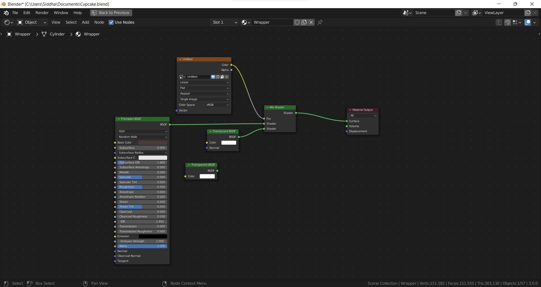
Task: Collapse the Principled BSDF node
Action: pyautogui.click(x=119, y=119)
